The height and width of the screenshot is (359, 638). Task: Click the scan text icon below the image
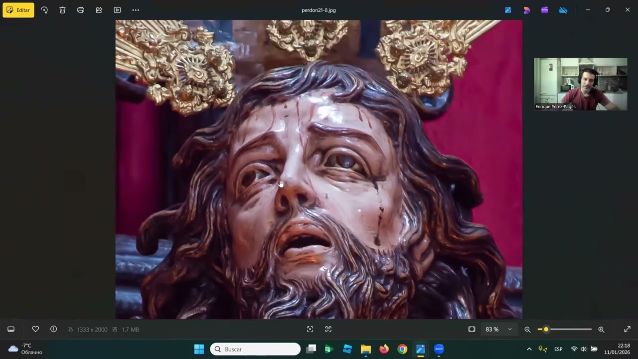coord(328,329)
